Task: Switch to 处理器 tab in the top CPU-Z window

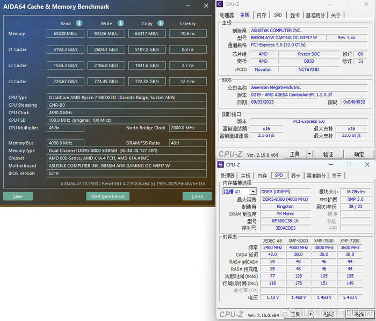Action: [x=227, y=16]
